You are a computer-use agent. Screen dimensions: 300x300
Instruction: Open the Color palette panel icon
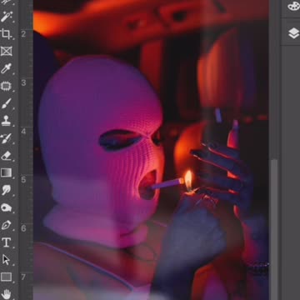(293, 6)
